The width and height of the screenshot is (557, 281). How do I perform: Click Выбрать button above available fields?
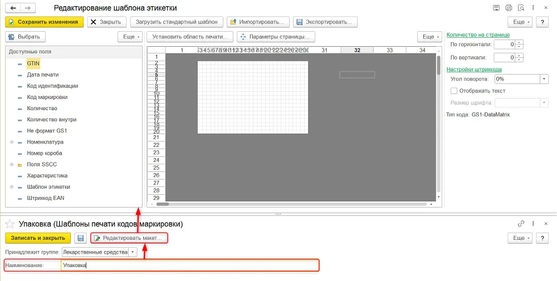[25, 37]
